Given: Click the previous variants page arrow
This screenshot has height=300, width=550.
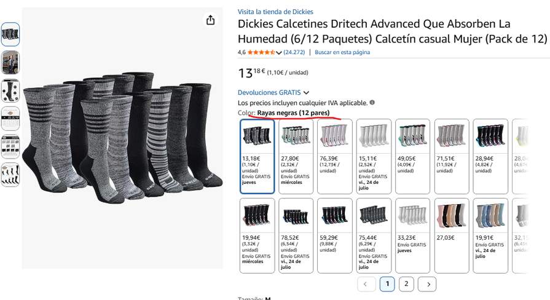Looking at the screenshot, I should (366, 284).
